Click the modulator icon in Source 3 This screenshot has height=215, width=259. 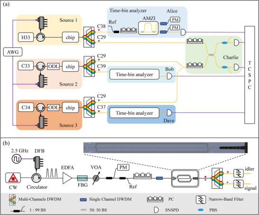(x=42, y=122)
